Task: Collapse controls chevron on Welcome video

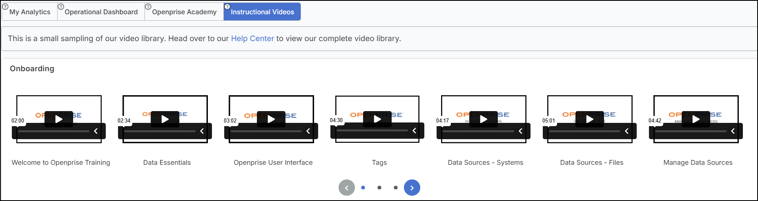Action: pos(96,131)
